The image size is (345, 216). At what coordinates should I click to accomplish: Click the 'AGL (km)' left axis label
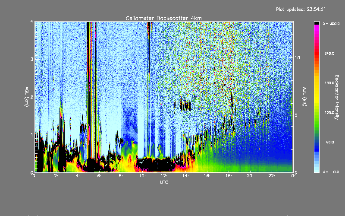tap(27, 97)
